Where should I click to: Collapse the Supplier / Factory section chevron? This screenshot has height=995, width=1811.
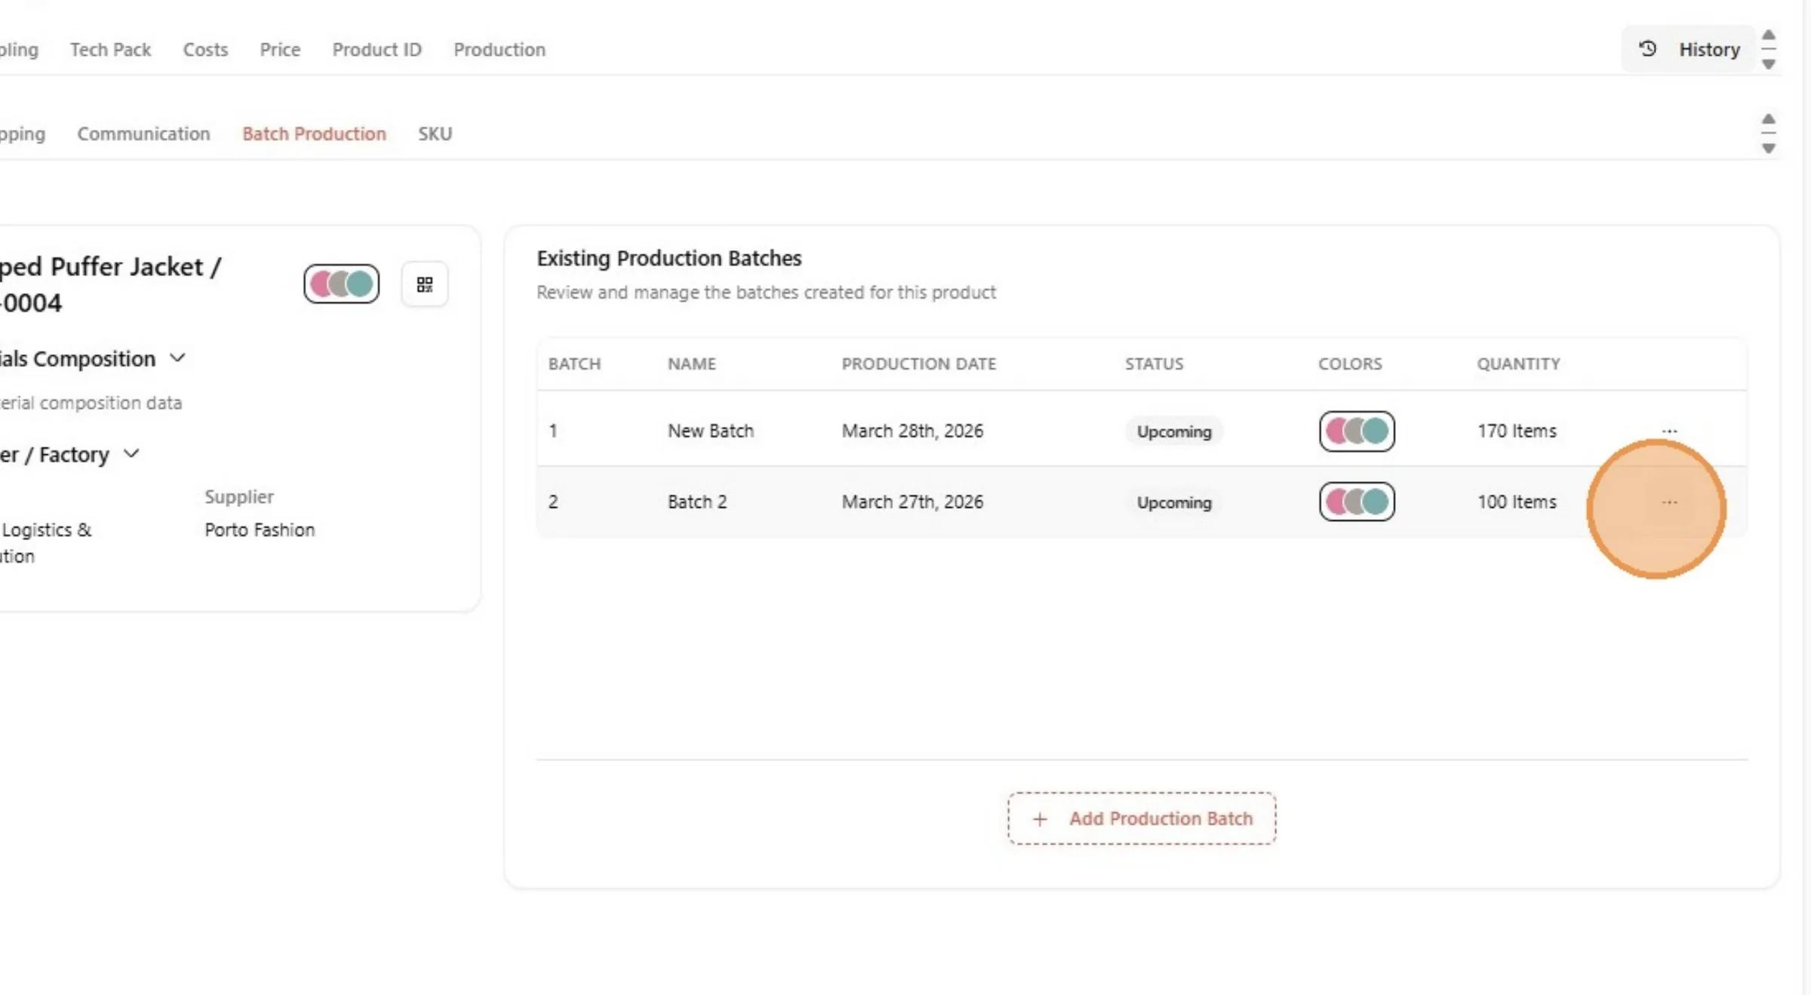click(131, 454)
